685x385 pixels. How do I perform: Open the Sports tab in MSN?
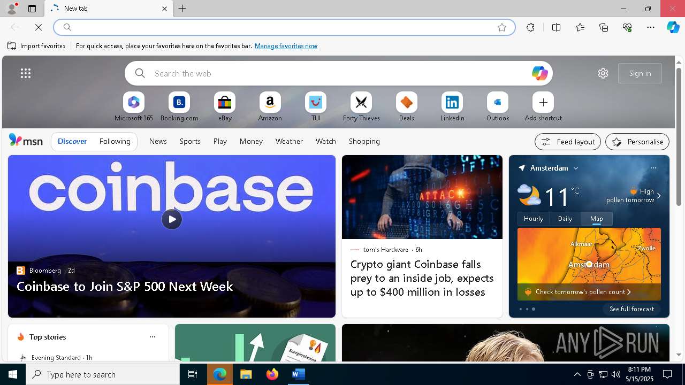(x=190, y=141)
